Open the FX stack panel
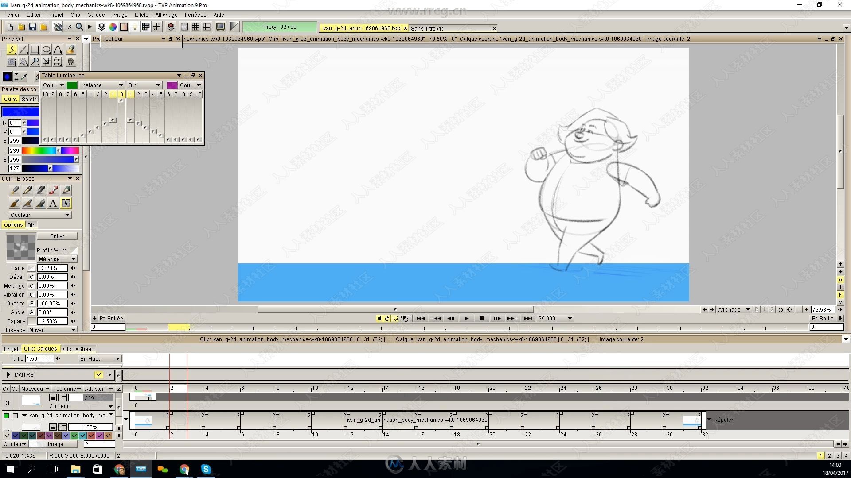 click(x=68, y=27)
